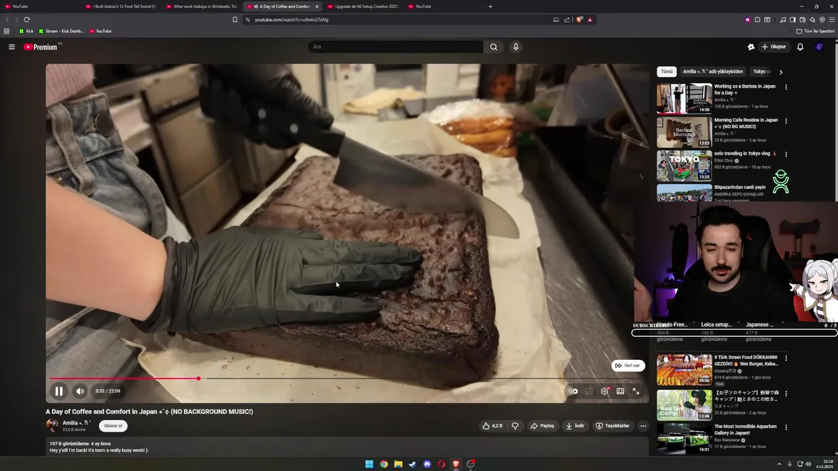Open Brave Shields lion icon
The image size is (838, 471).
(579, 20)
